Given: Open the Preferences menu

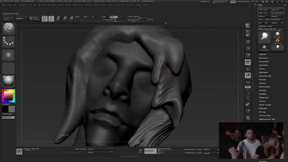Looking at the screenshot, I should tap(89, 5).
